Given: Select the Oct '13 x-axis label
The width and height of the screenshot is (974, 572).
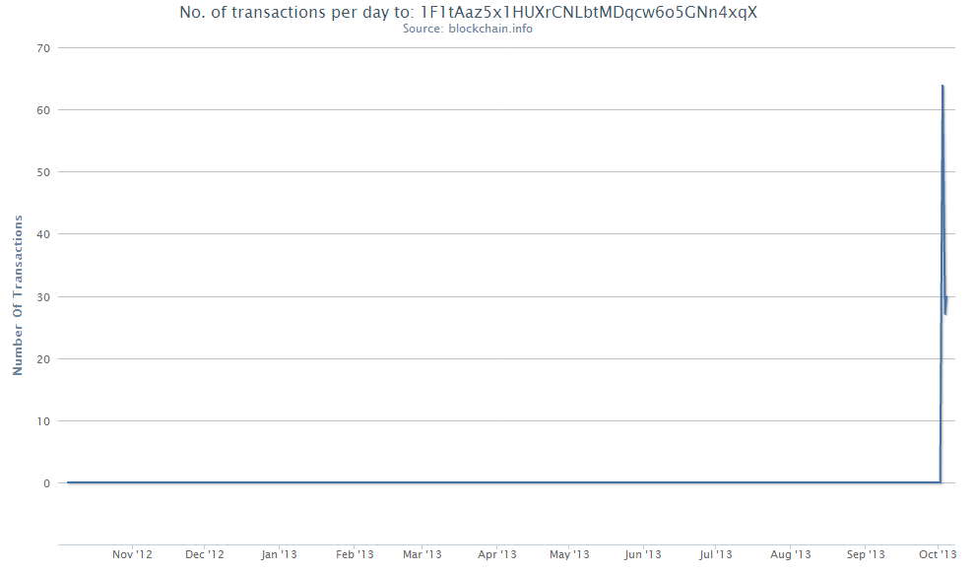Looking at the screenshot, I should (x=938, y=554).
